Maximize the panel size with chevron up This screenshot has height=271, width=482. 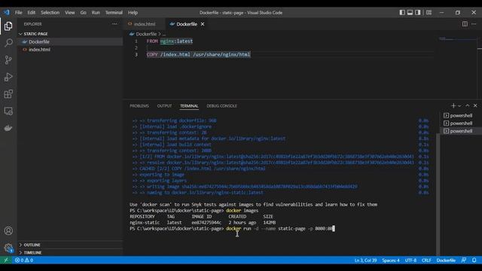point(467,105)
